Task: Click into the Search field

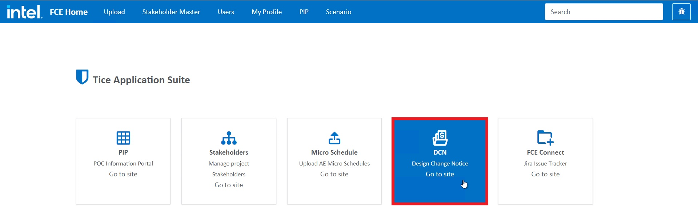Action: click(603, 12)
